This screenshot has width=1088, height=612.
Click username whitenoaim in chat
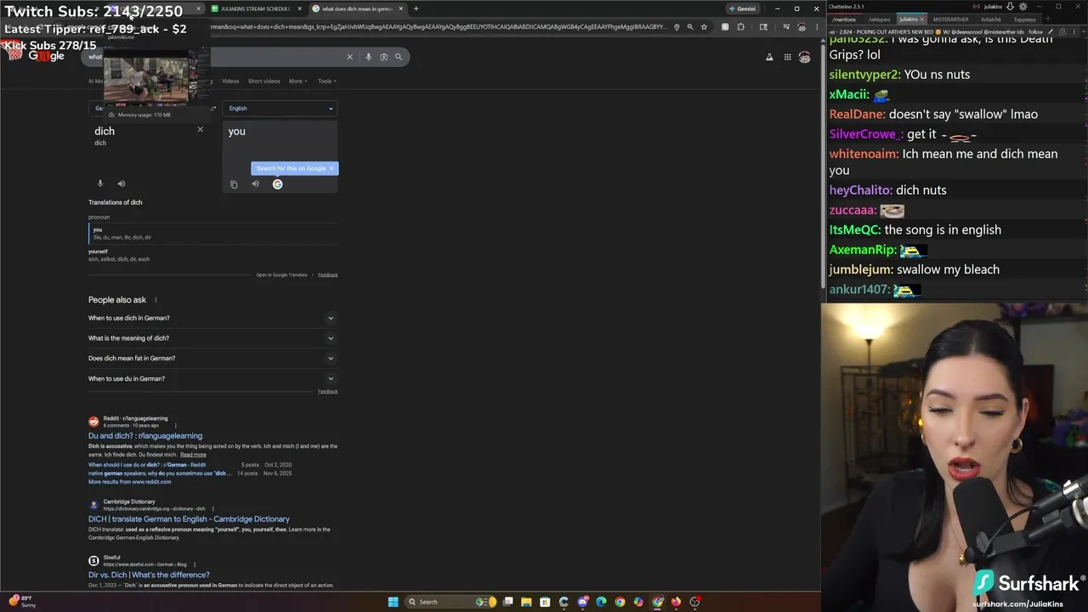pyautogui.click(x=864, y=154)
